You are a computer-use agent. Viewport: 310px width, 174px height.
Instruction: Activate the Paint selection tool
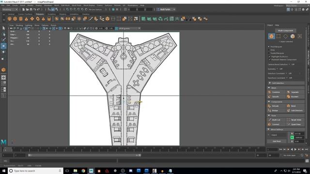point(3,40)
